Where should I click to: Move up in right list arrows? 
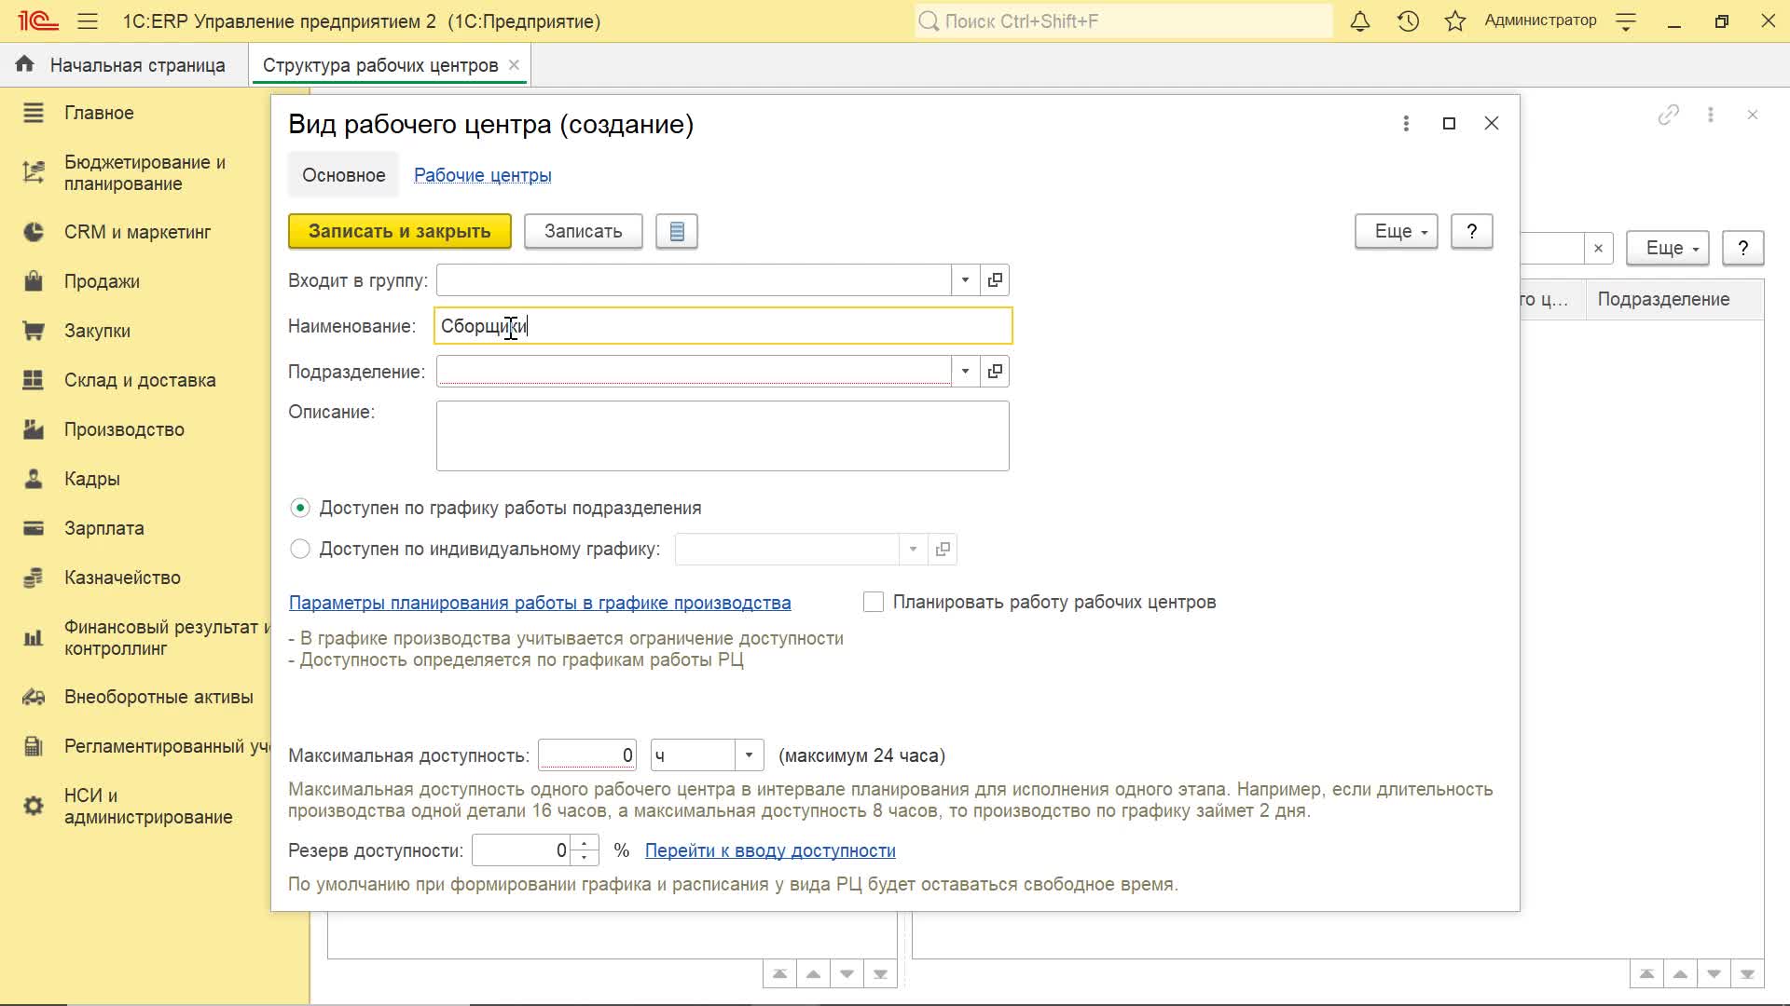(1680, 974)
